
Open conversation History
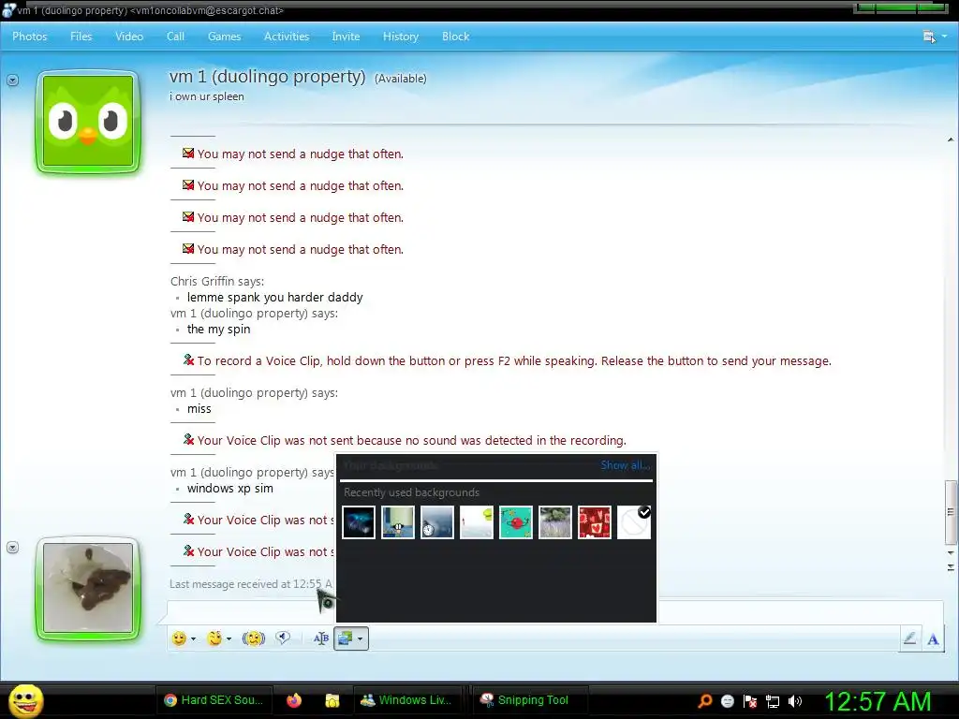[401, 37]
